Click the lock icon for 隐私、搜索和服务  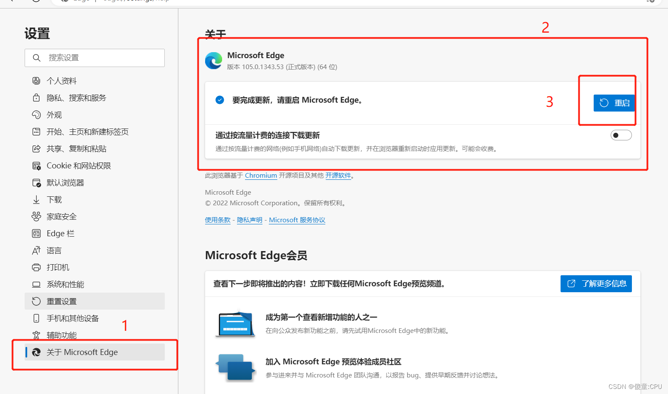click(37, 98)
